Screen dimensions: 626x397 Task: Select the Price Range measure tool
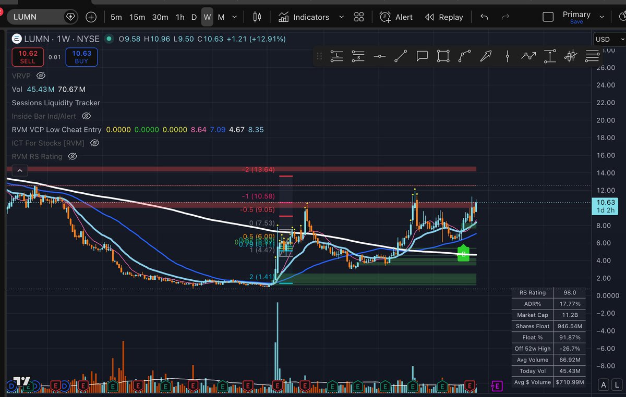click(x=550, y=56)
